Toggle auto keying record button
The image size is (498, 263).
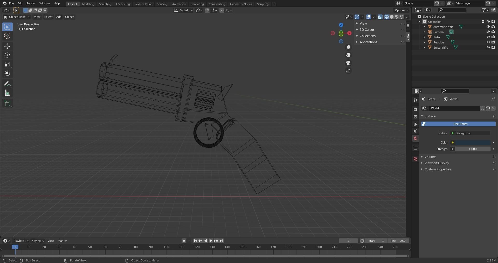coord(184,241)
